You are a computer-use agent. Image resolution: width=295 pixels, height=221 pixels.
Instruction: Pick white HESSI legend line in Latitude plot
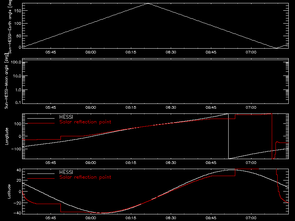point(41,173)
